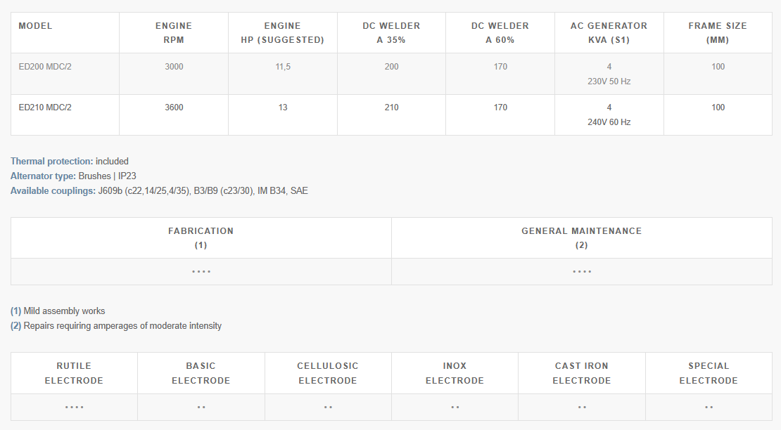Select the Available couplings label
The height and width of the screenshot is (430, 781).
pos(53,191)
